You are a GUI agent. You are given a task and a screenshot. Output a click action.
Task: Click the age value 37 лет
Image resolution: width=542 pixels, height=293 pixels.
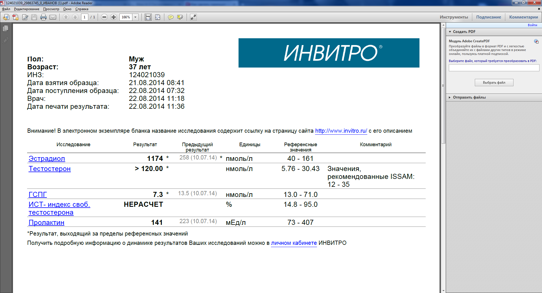140,67
